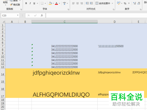Increase the cell indent

point(91,3)
